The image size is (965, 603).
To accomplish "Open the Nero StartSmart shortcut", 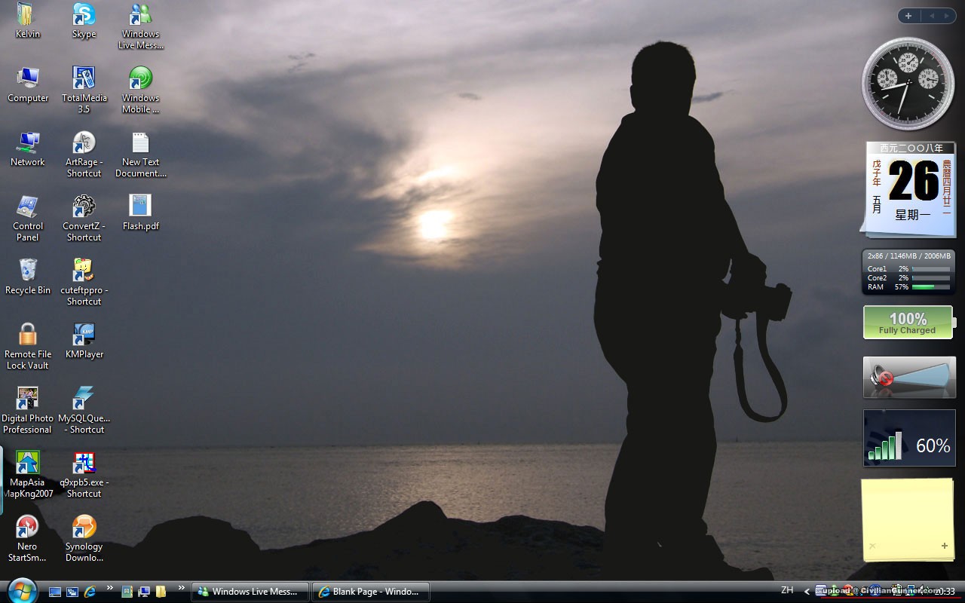I will 27,528.
